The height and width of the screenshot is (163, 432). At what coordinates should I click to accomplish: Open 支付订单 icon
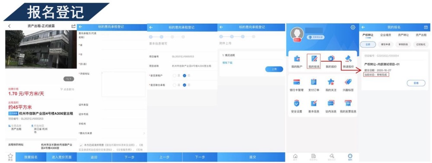[x=314, y=82]
